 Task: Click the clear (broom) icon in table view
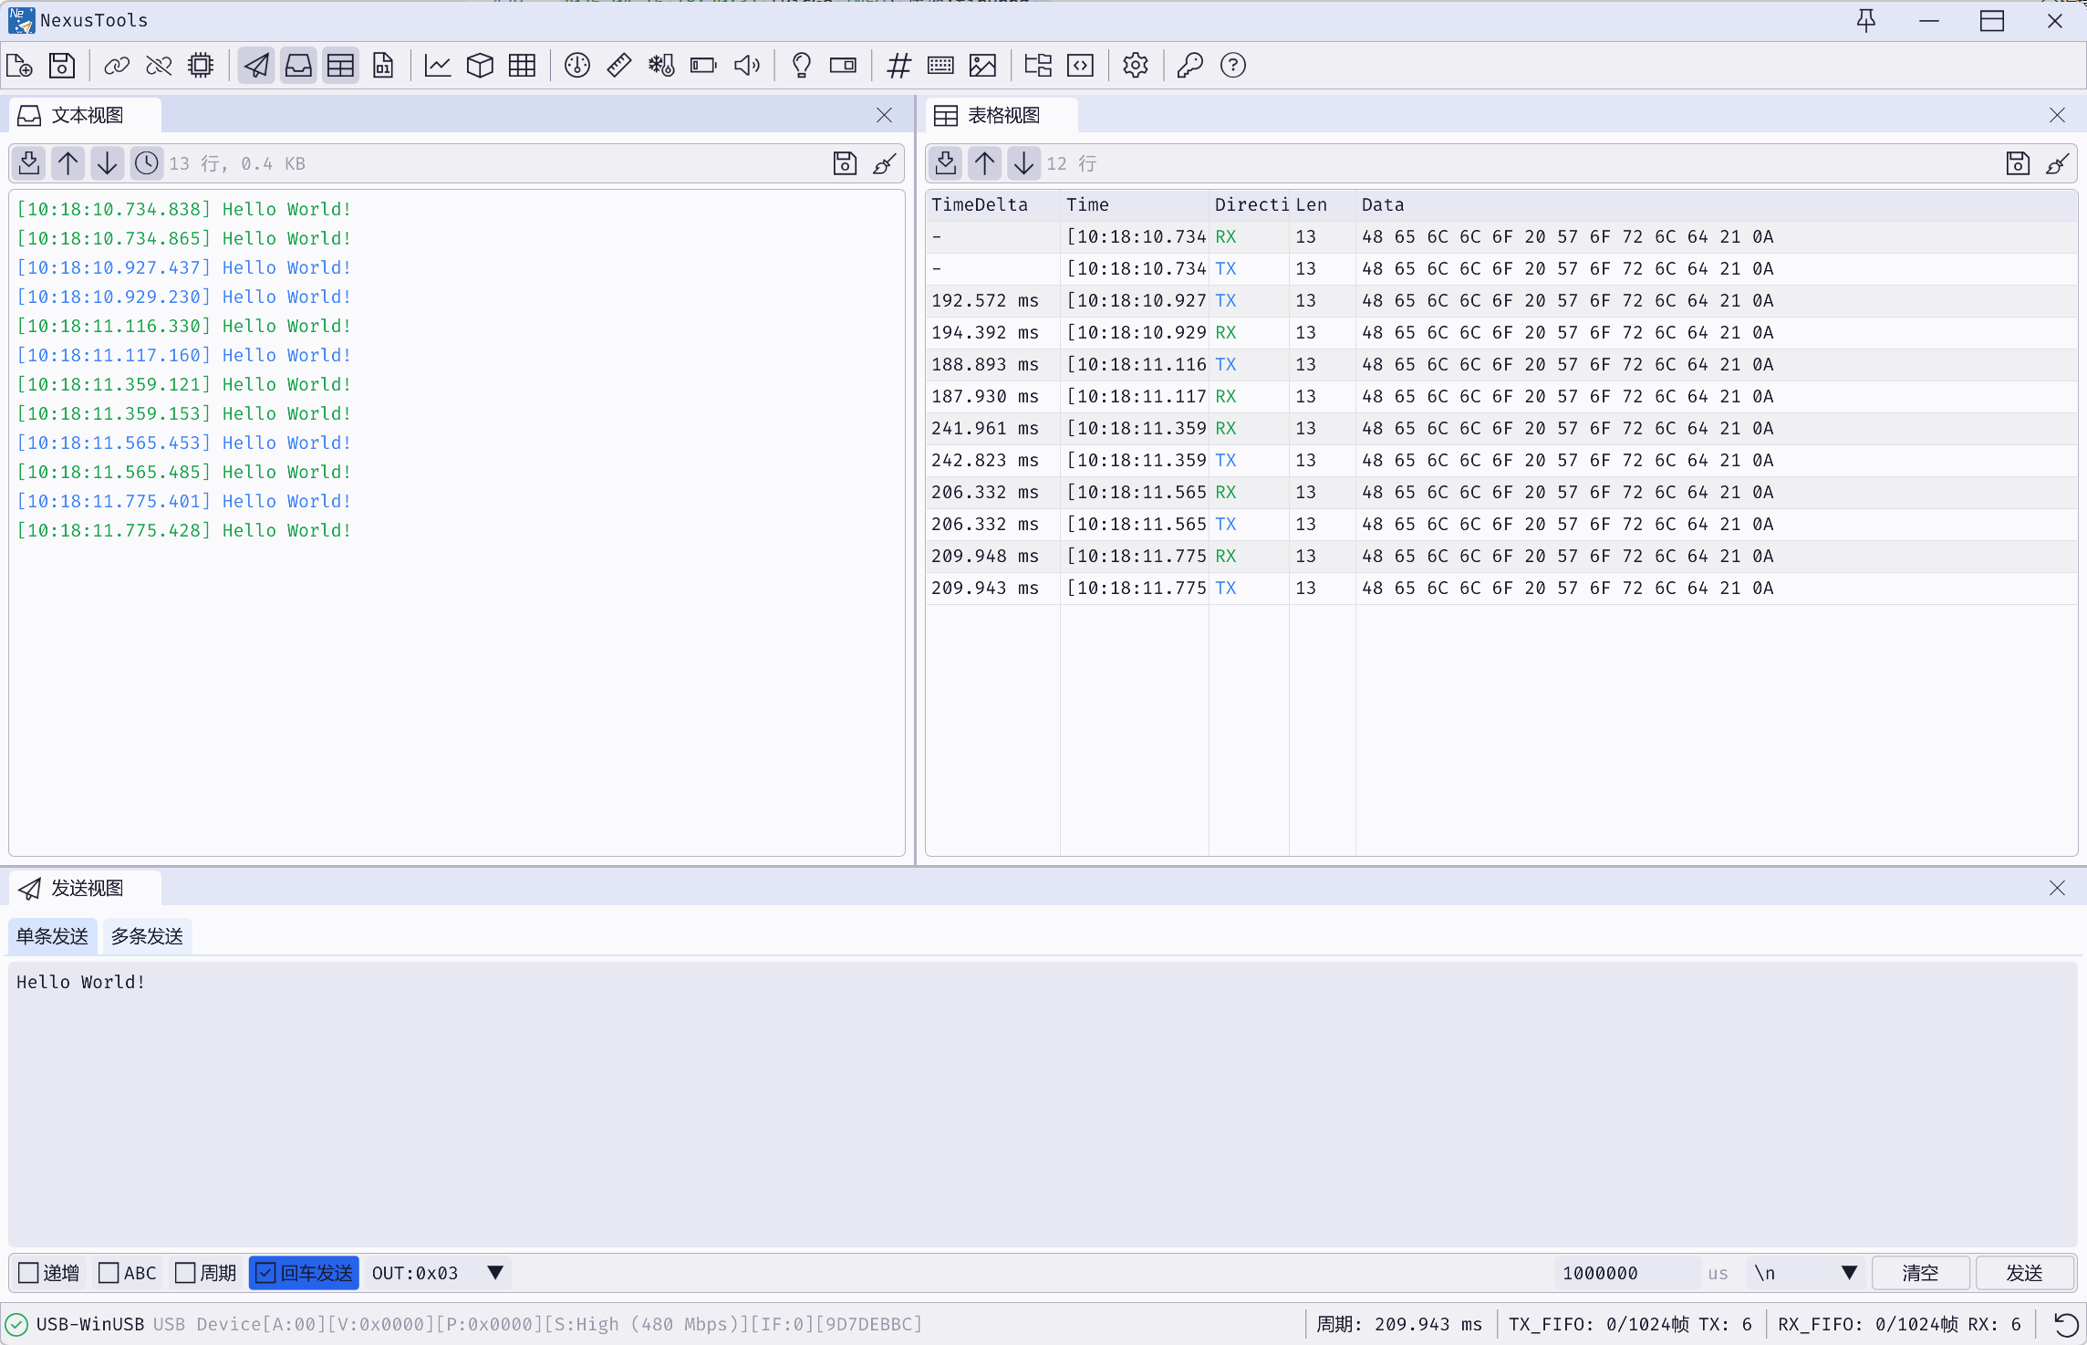point(2057,163)
